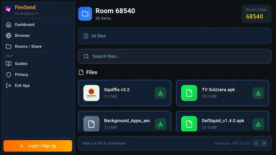Click the Squiffix app thumbnail

point(91,93)
